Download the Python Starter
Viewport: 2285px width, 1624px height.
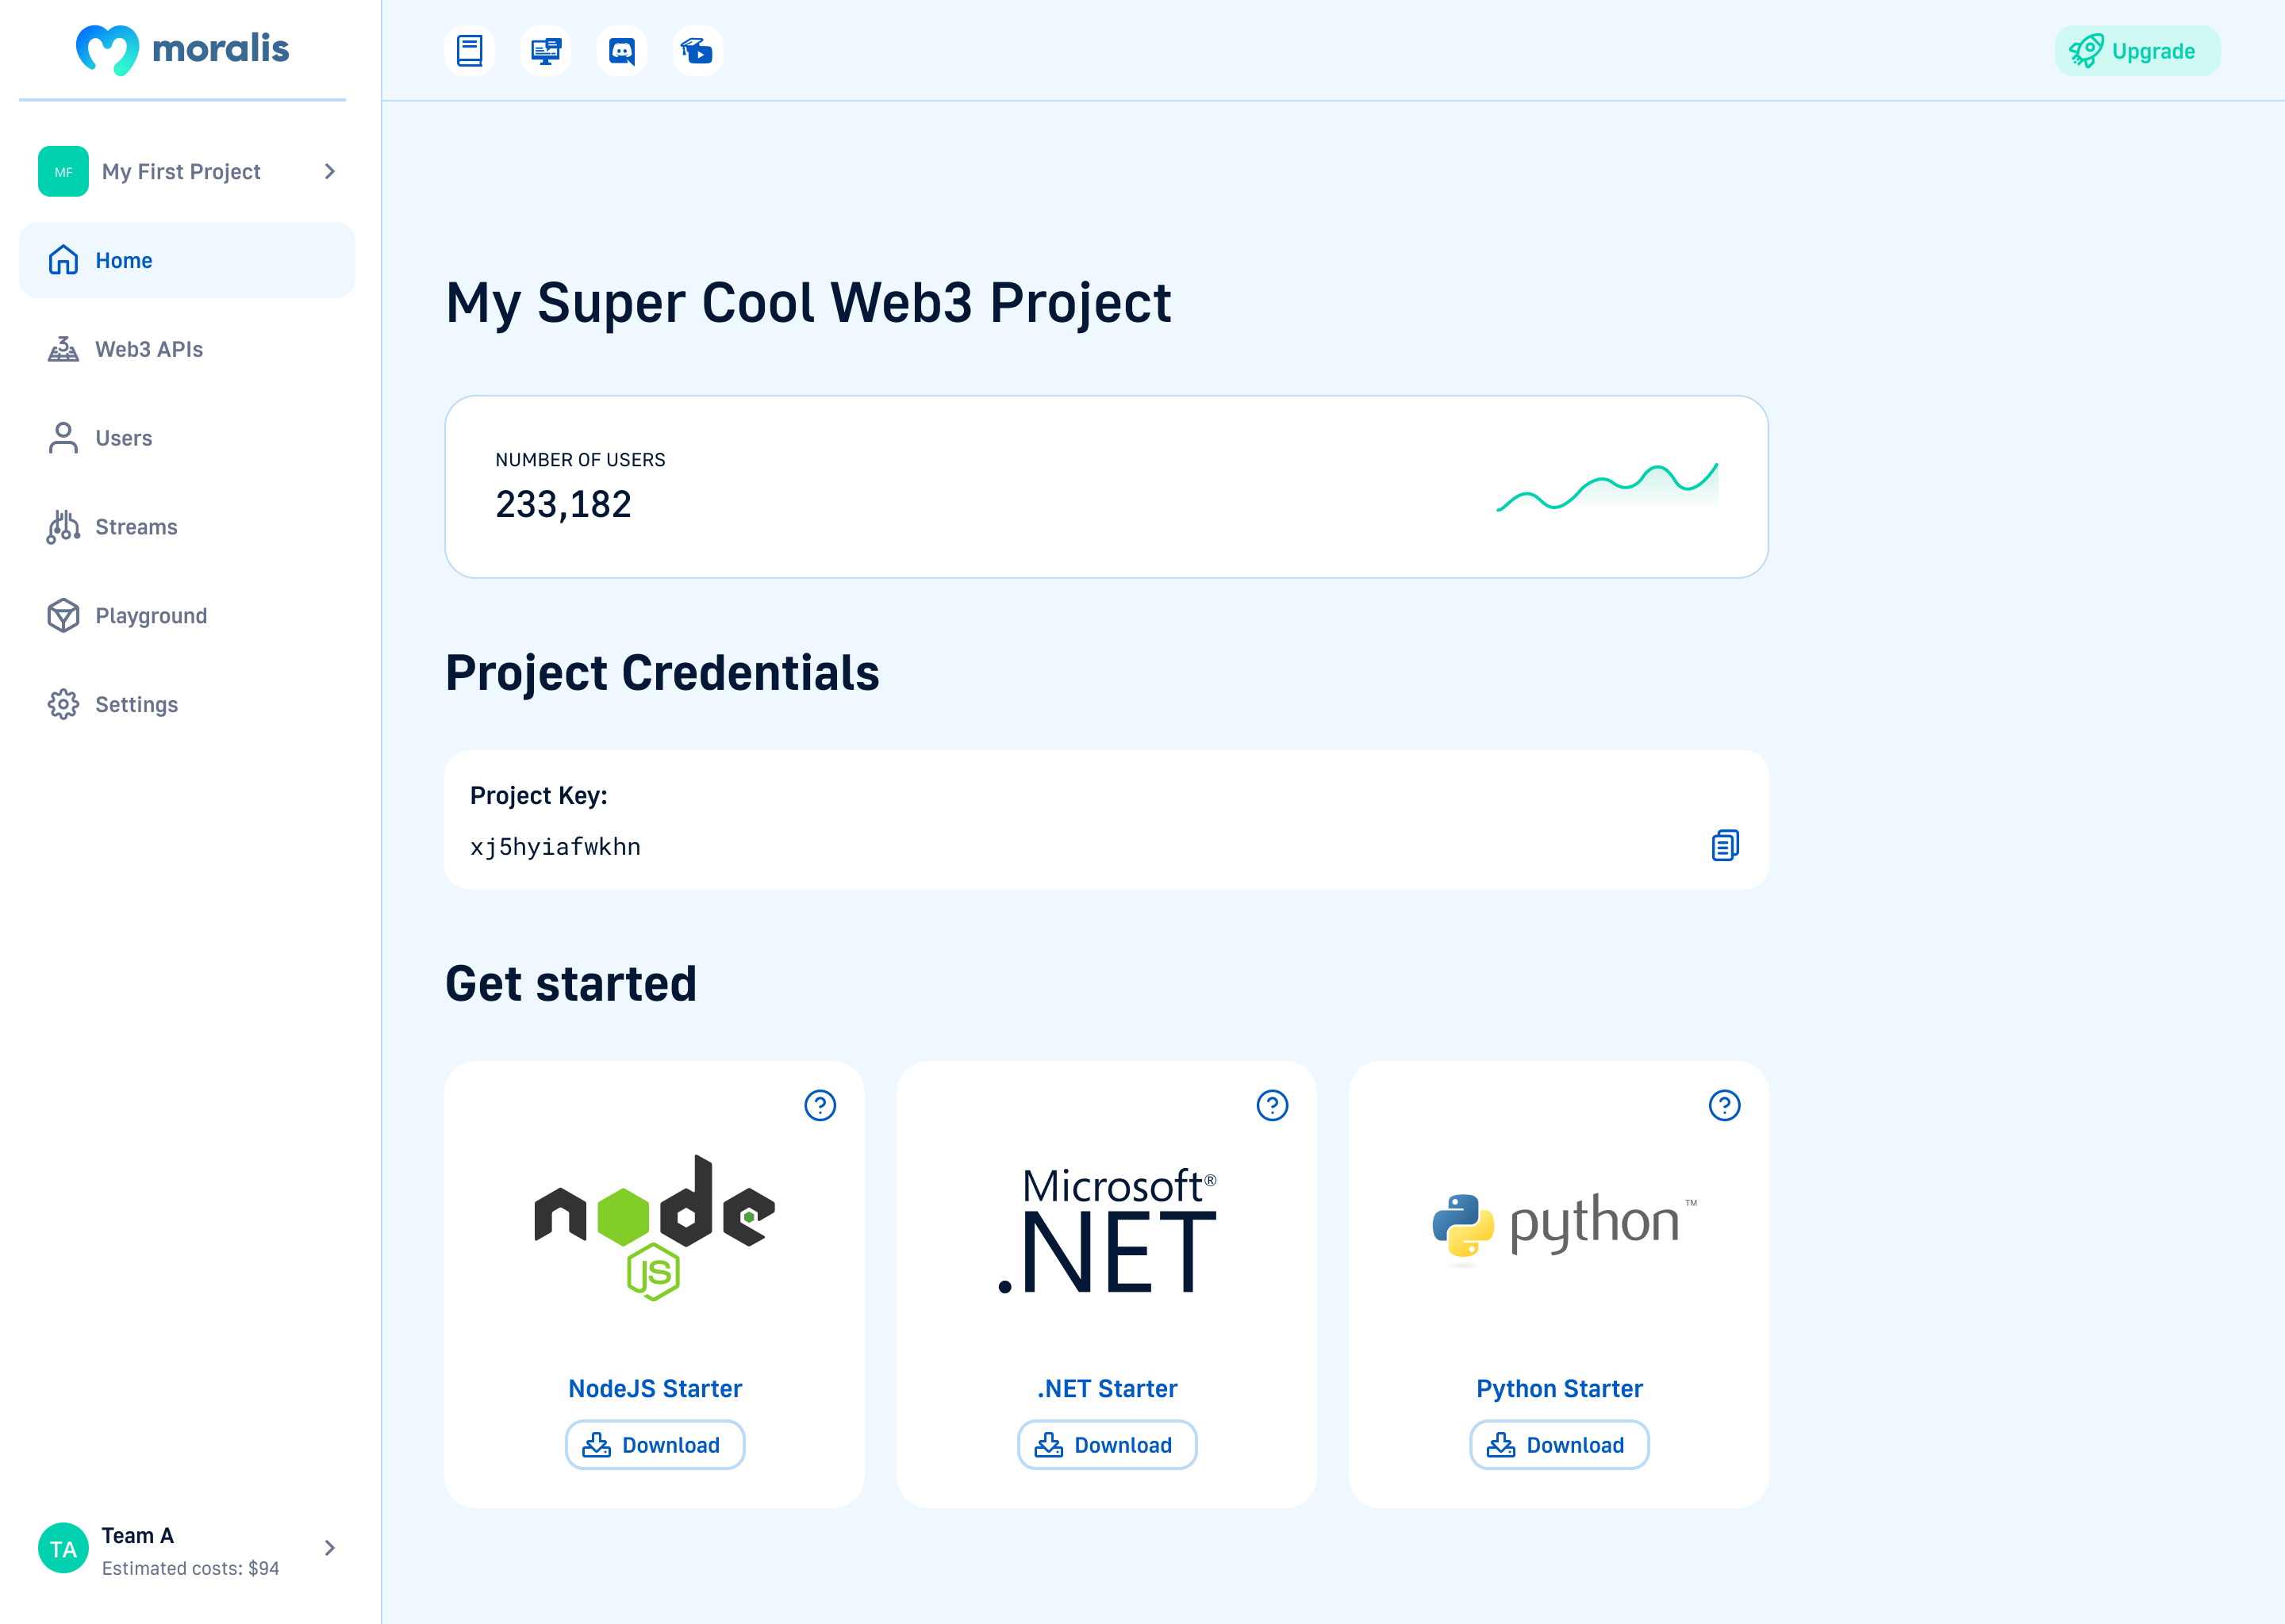point(1559,1445)
